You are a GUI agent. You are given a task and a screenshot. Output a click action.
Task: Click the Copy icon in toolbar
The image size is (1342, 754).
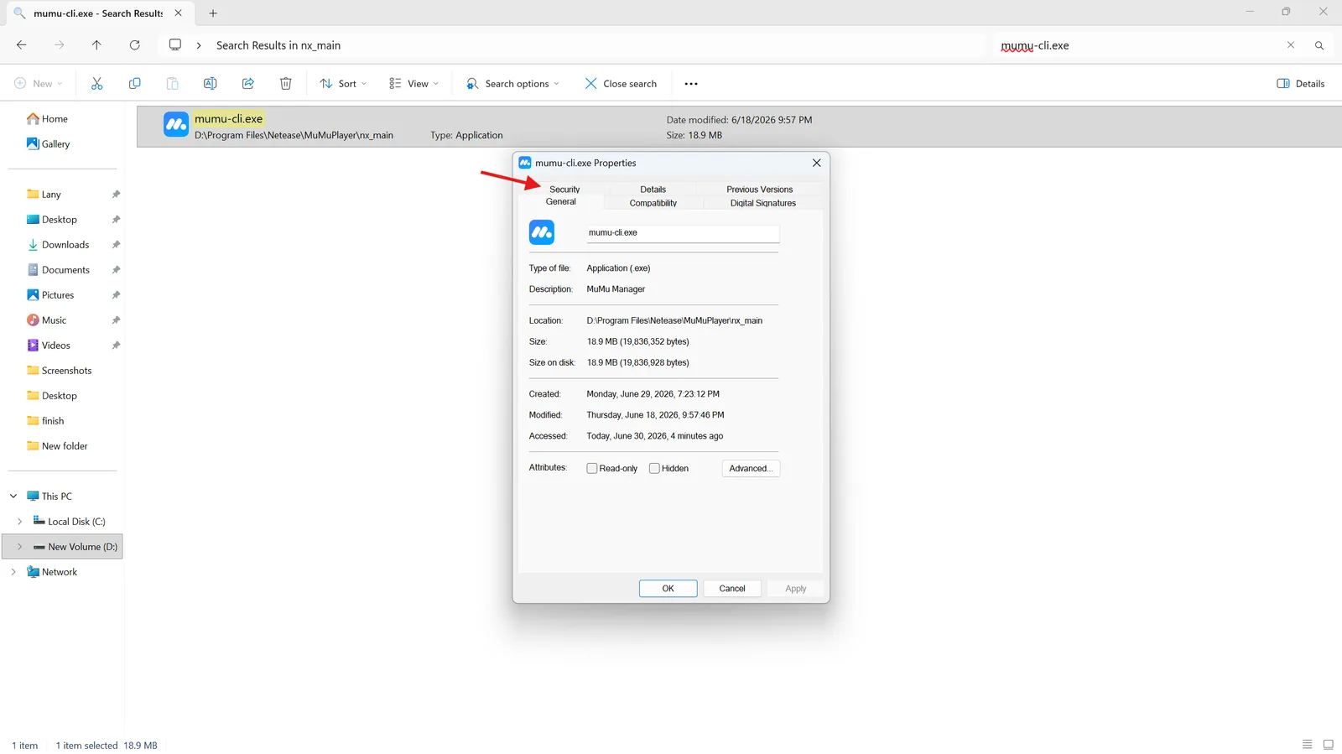point(134,84)
